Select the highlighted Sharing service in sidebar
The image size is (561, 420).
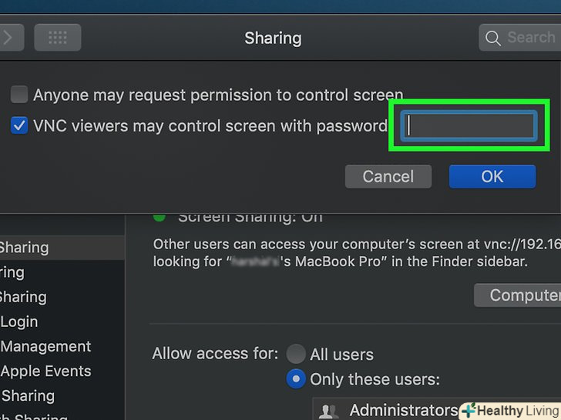point(31,248)
